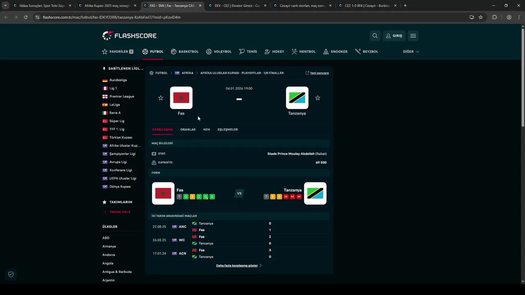
Task: Open the Flashscore search icon
Action: 375,36
